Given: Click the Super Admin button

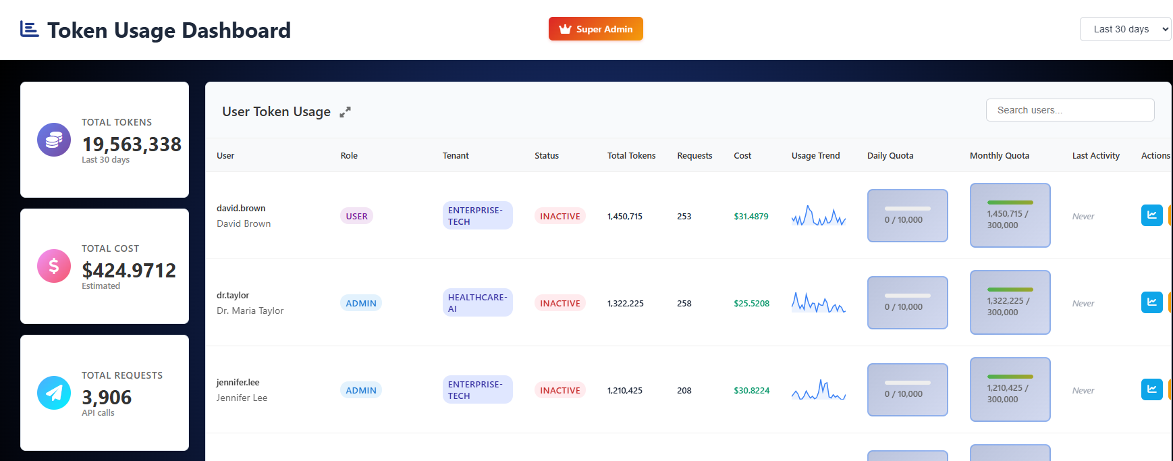Looking at the screenshot, I should tap(595, 29).
